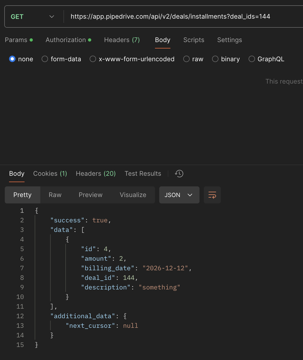Pick the binary body option
Screen dimensions: 303x360
(215, 59)
